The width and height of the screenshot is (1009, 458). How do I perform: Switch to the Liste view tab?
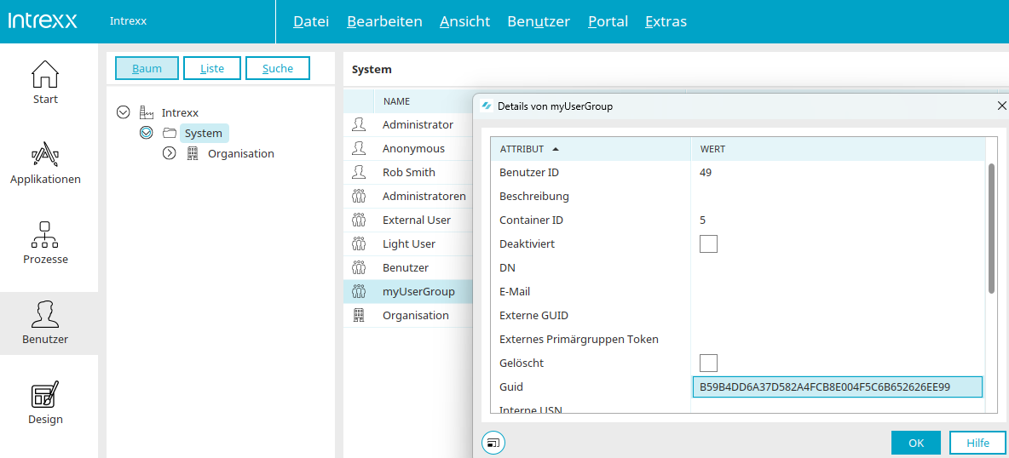click(x=212, y=68)
